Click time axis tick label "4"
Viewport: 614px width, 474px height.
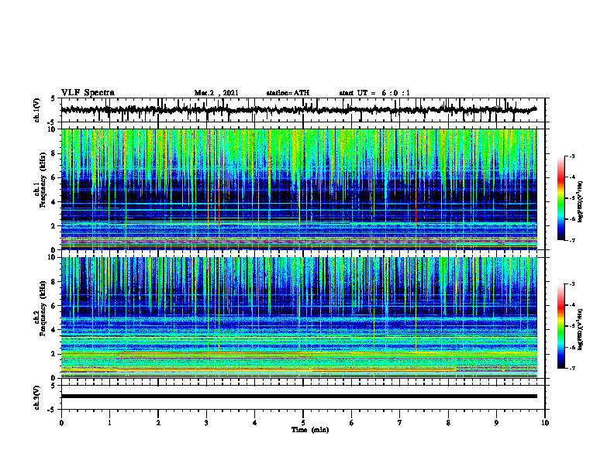[x=255, y=423]
